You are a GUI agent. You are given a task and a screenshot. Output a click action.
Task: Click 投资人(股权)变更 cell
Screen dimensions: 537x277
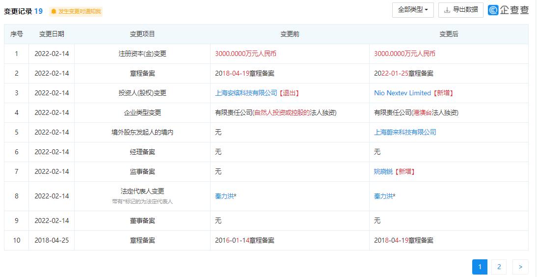point(142,93)
